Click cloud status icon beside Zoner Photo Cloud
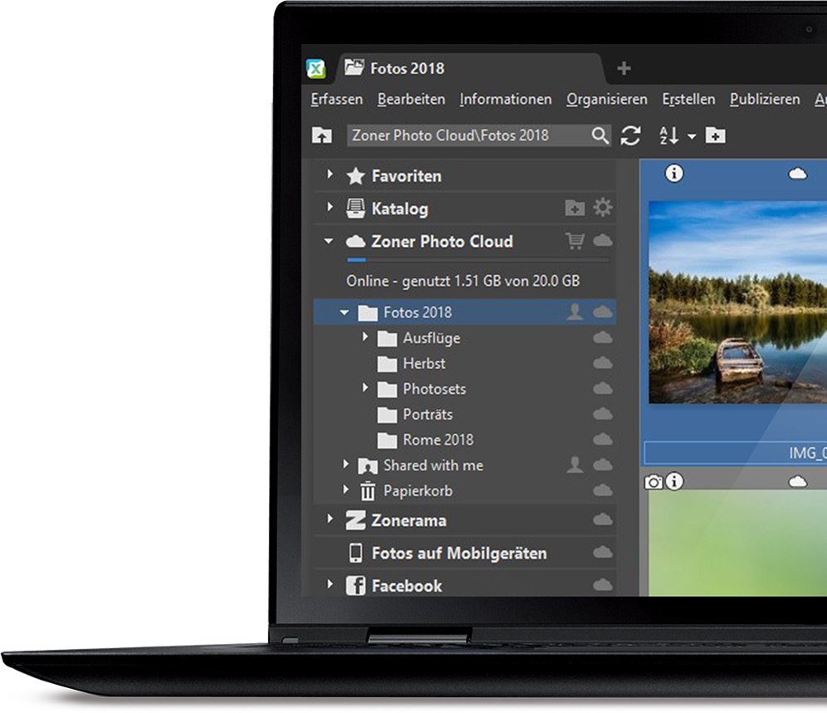The width and height of the screenshot is (827, 713). point(602,241)
